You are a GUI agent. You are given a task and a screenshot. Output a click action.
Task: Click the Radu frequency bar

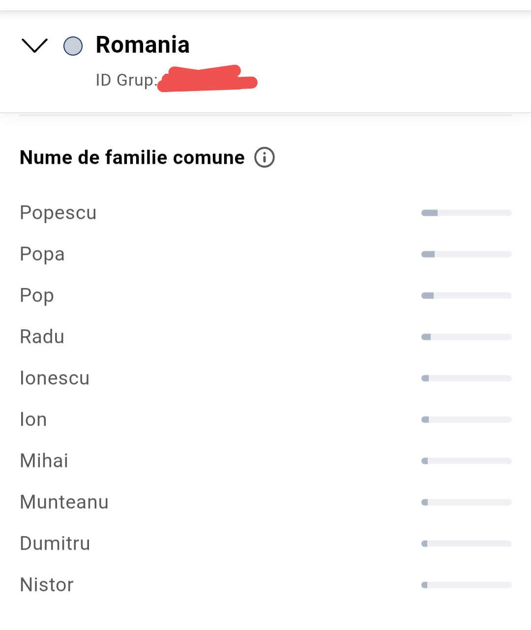click(x=467, y=337)
